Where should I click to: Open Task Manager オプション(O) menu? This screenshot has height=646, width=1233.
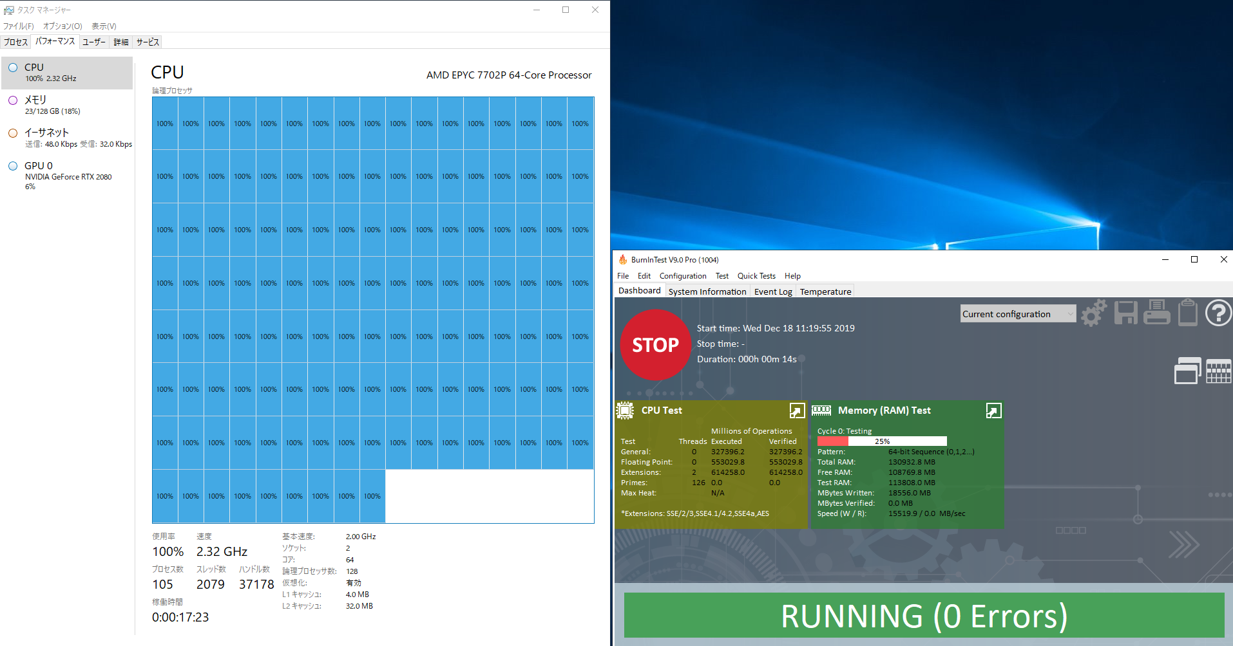[62, 26]
